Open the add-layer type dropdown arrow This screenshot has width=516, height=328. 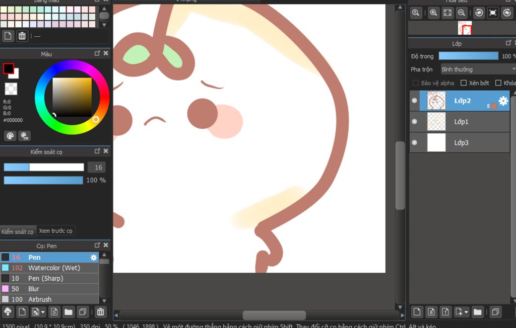pos(466,312)
